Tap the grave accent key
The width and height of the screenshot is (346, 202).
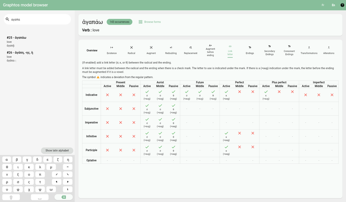[68, 175]
